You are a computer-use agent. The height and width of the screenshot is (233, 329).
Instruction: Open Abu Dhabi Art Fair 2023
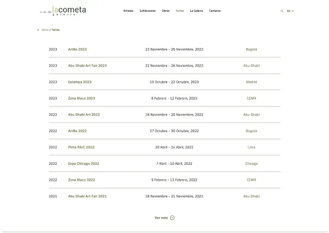click(87, 66)
